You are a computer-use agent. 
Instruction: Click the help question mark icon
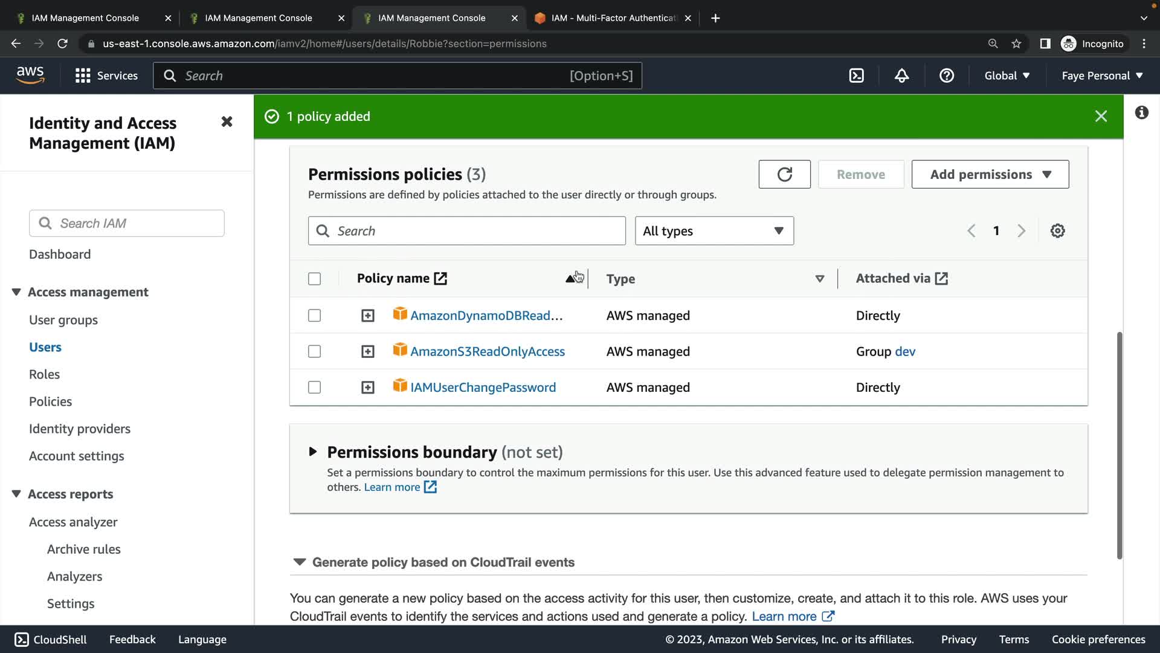pyautogui.click(x=947, y=76)
